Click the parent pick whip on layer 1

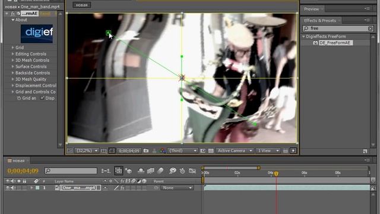point(156,188)
